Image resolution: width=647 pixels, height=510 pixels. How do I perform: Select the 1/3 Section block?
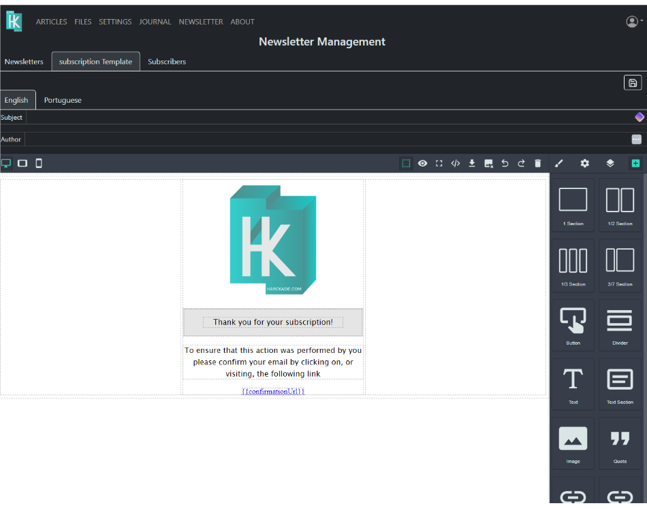tap(573, 266)
